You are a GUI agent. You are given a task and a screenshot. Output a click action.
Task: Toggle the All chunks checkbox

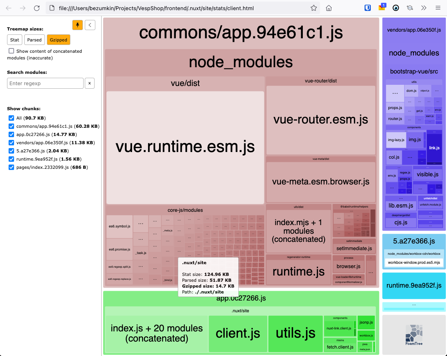click(x=11, y=118)
